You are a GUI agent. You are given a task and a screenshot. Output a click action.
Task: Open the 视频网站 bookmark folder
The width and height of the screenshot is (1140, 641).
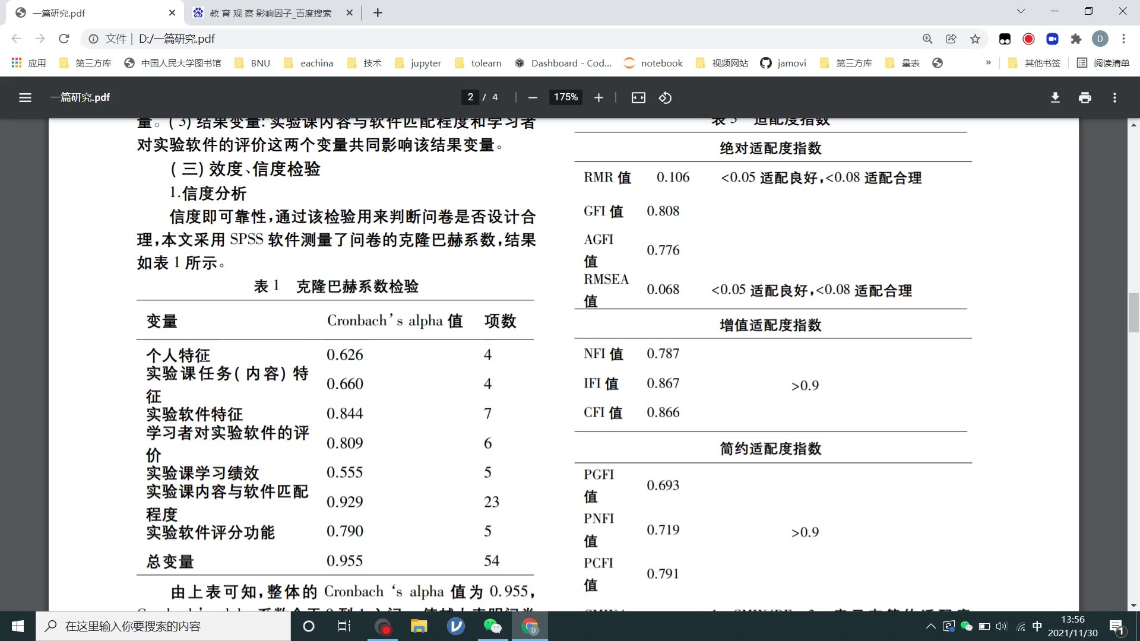(x=722, y=63)
